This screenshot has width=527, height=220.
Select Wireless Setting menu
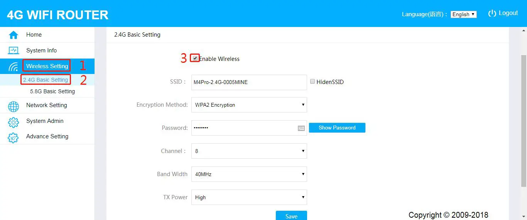coord(47,66)
